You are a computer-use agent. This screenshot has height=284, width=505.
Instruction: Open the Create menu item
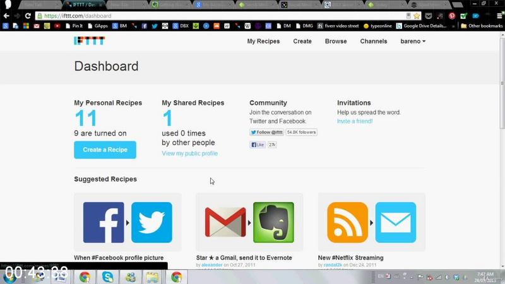302,41
